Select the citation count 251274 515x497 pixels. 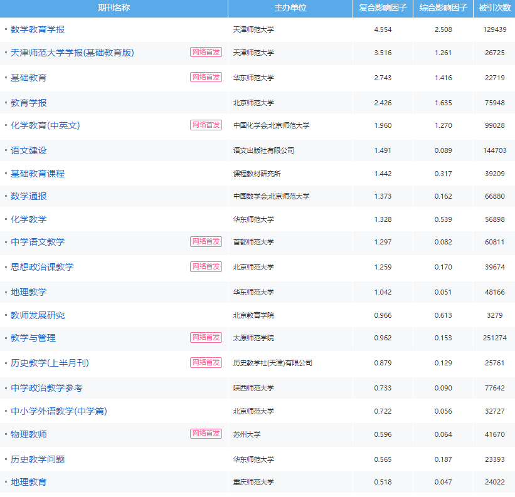(495, 338)
